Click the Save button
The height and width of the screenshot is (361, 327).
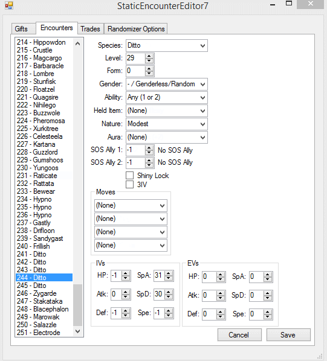pyautogui.click(x=288, y=335)
